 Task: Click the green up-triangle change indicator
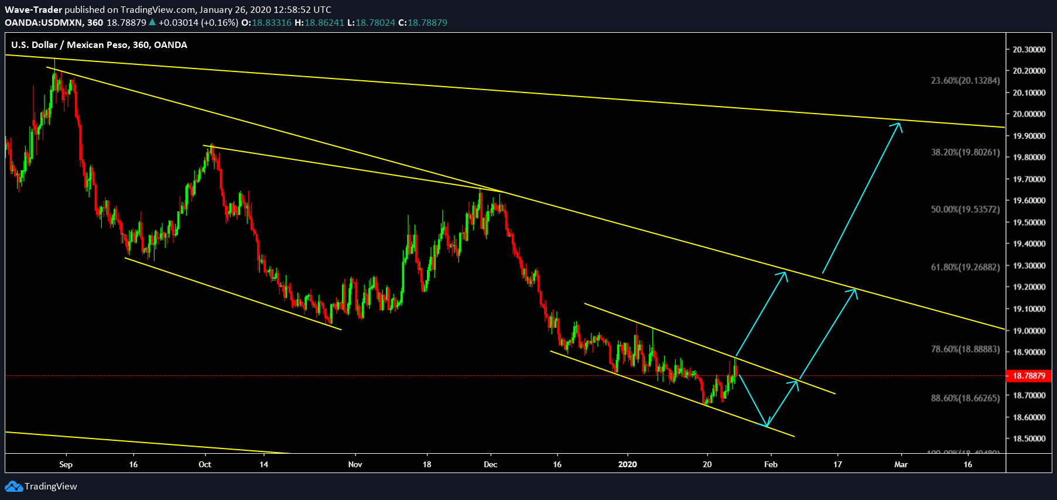point(152,22)
